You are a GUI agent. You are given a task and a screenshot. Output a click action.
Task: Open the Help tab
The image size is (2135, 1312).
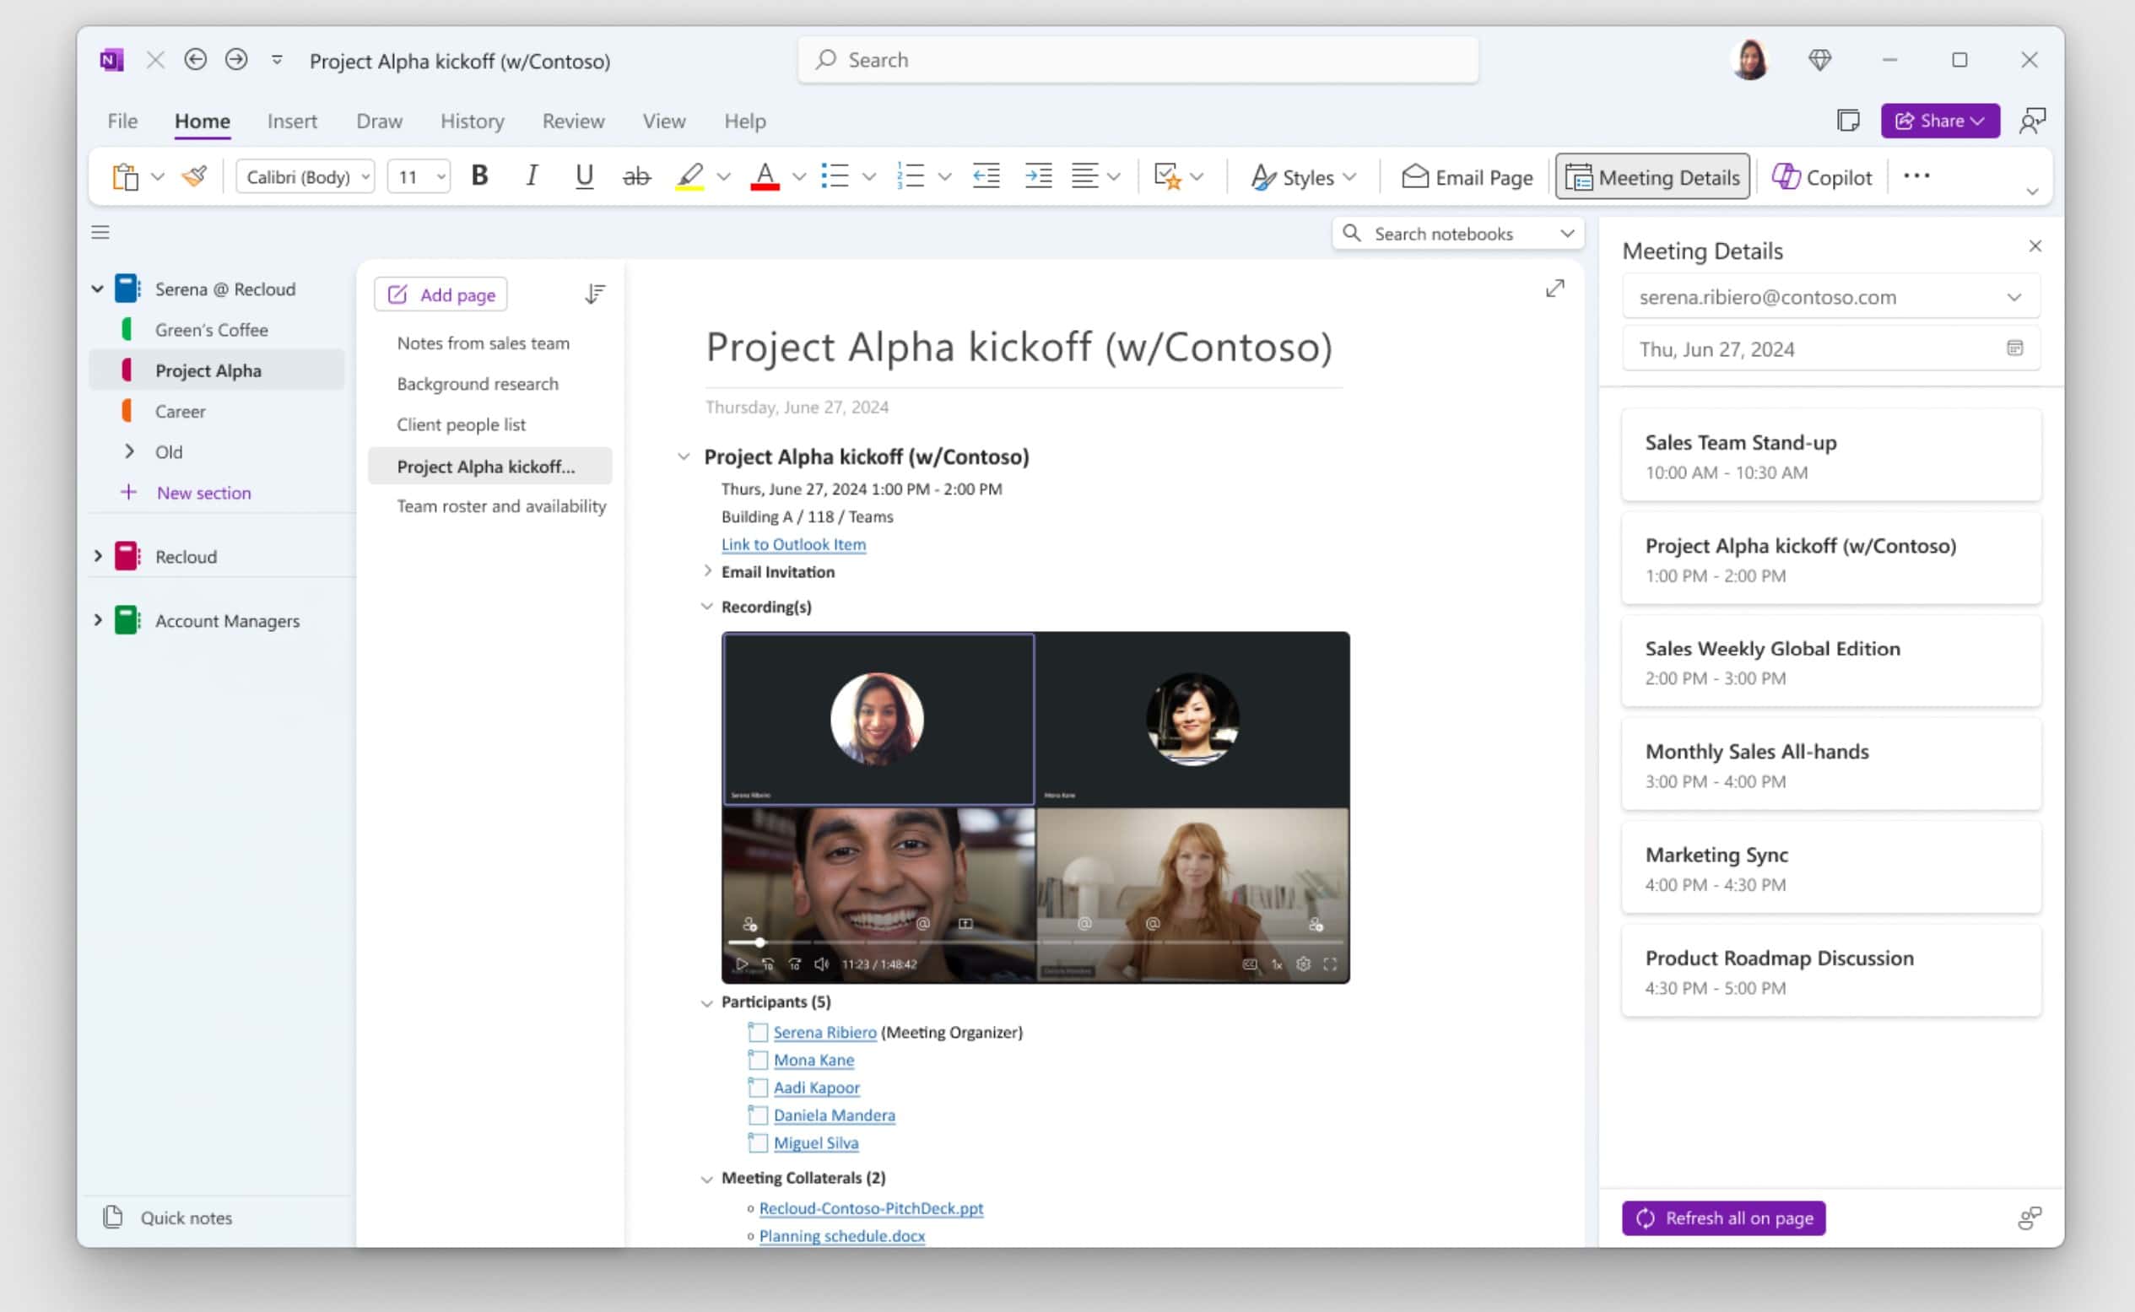[744, 121]
